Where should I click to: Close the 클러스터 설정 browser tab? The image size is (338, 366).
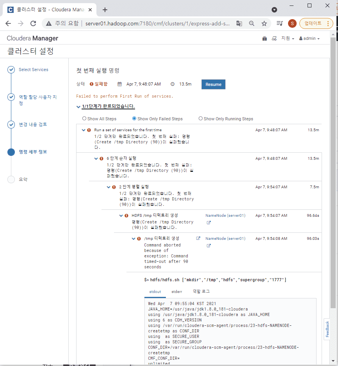tap(90, 10)
